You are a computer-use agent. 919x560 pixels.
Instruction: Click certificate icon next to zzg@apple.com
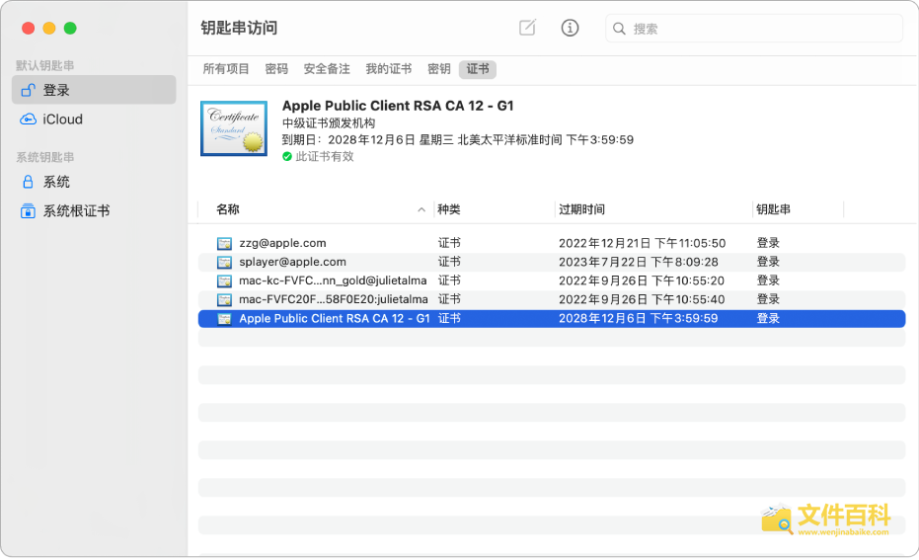click(224, 243)
